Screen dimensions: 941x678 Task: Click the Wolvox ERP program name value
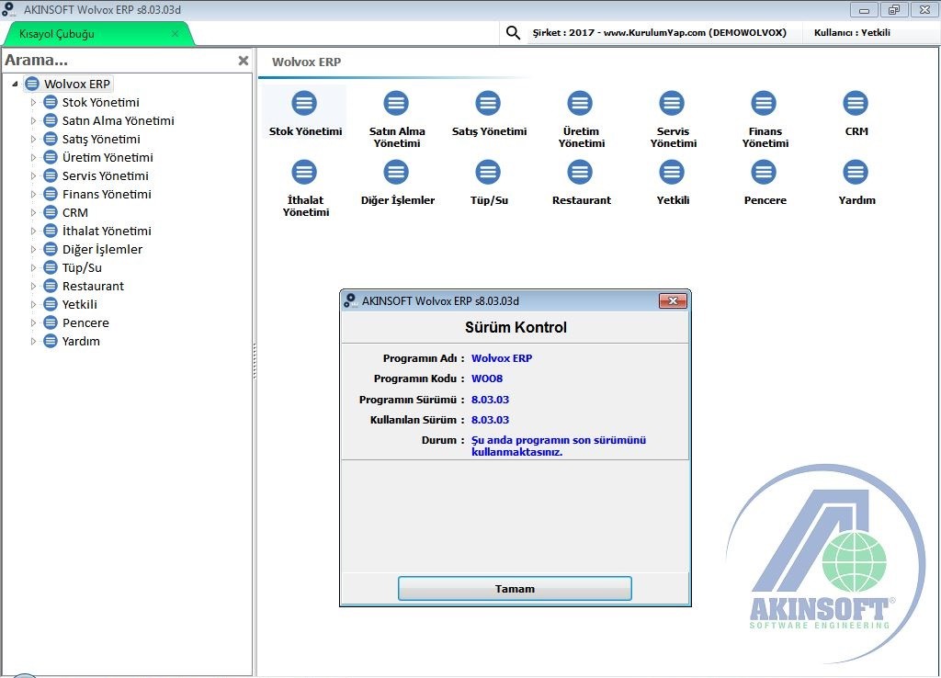(502, 358)
